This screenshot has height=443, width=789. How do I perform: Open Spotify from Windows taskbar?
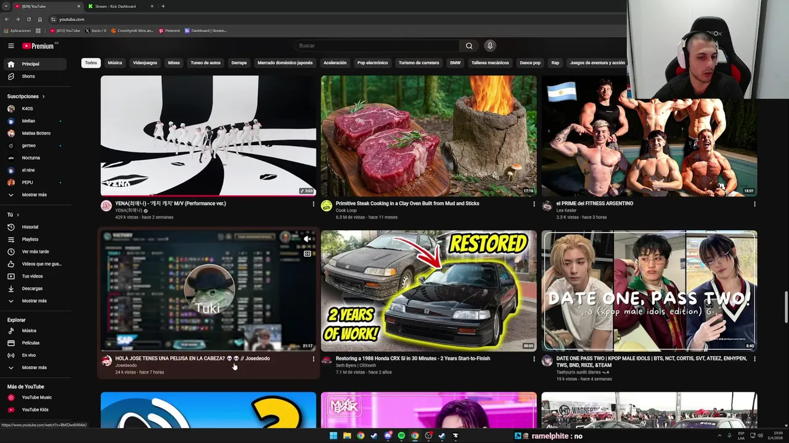(x=401, y=436)
